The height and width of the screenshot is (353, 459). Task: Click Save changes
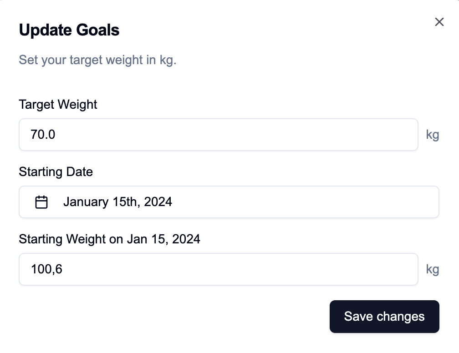click(x=384, y=316)
